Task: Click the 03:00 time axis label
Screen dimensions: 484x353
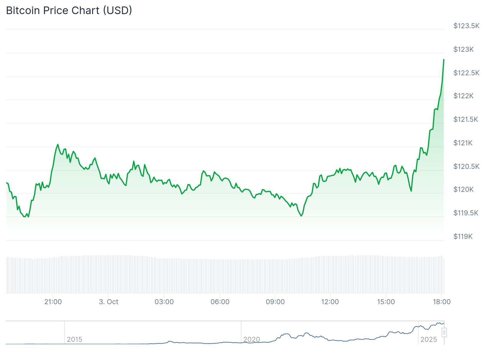Action: click(x=164, y=302)
